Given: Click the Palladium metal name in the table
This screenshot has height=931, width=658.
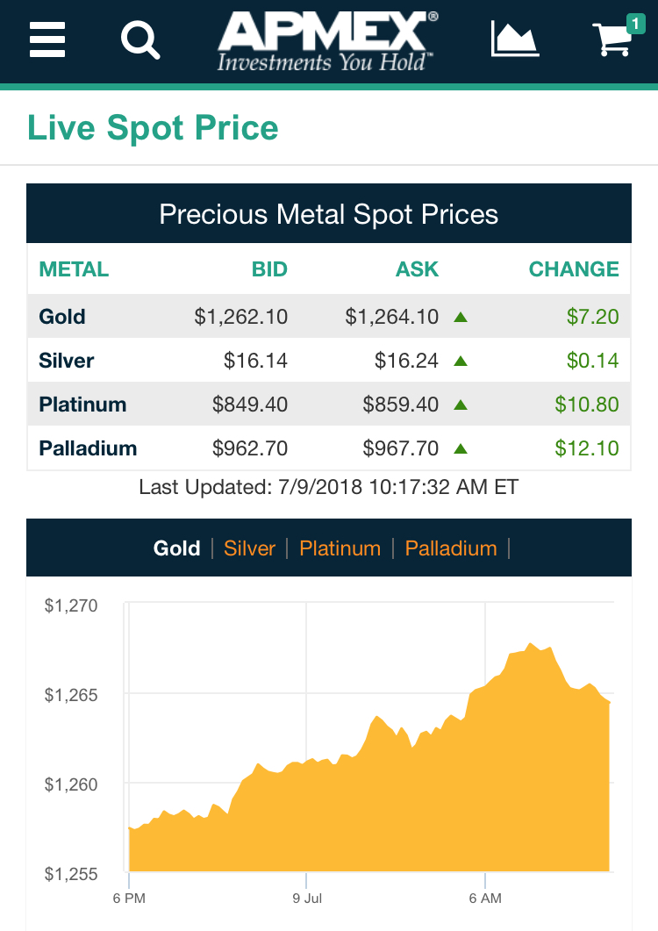Looking at the screenshot, I should click(x=88, y=448).
